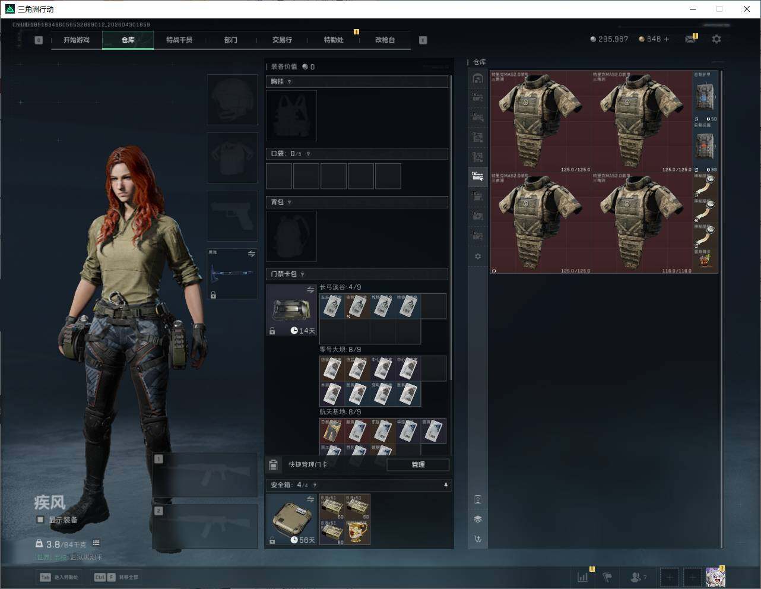Image resolution: width=761 pixels, height=589 pixels.
Task: Click swap arrows on the melee weapon slot
Action: coord(252,254)
